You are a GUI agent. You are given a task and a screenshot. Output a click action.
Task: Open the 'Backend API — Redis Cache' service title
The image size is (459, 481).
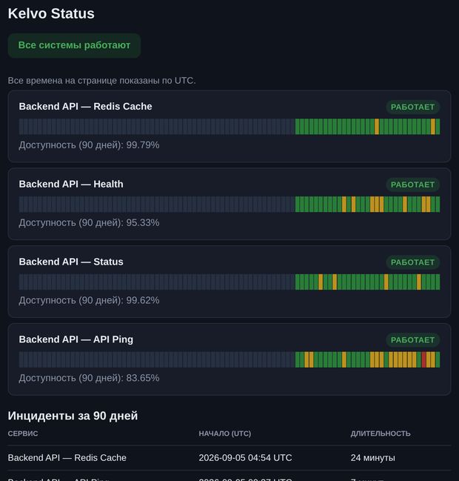pos(85,107)
